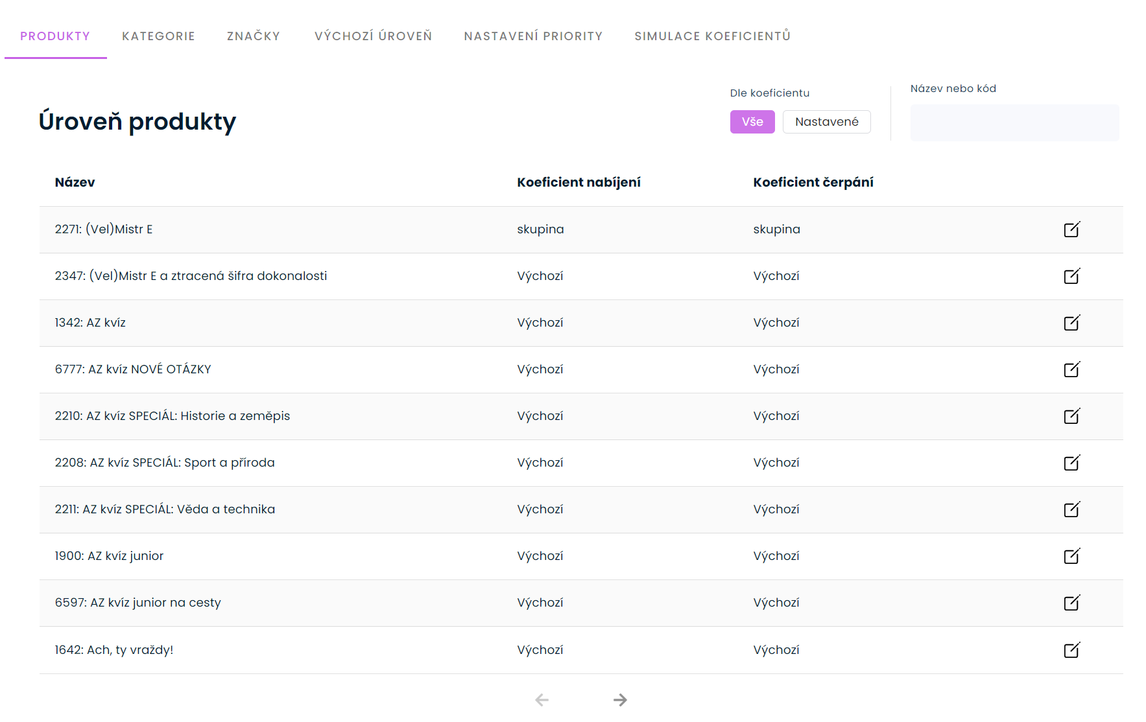Switch to the Kategorie tab
The width and height of the screenshot is (1146, 722).
158,36
